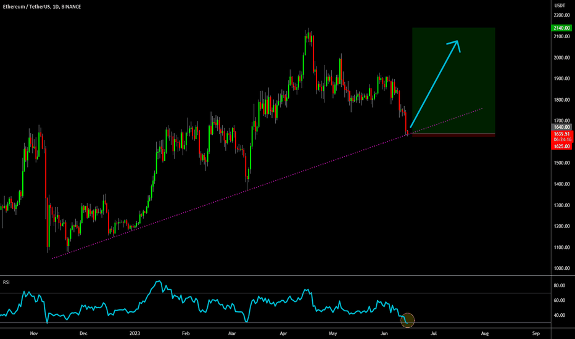Click the USDT currency label on price axis
Screen dimensions: 575x339
click(x=560, y=6)
